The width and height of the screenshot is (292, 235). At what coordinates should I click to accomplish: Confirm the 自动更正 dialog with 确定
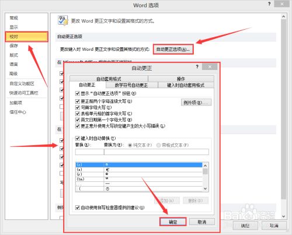coord(173,222)
